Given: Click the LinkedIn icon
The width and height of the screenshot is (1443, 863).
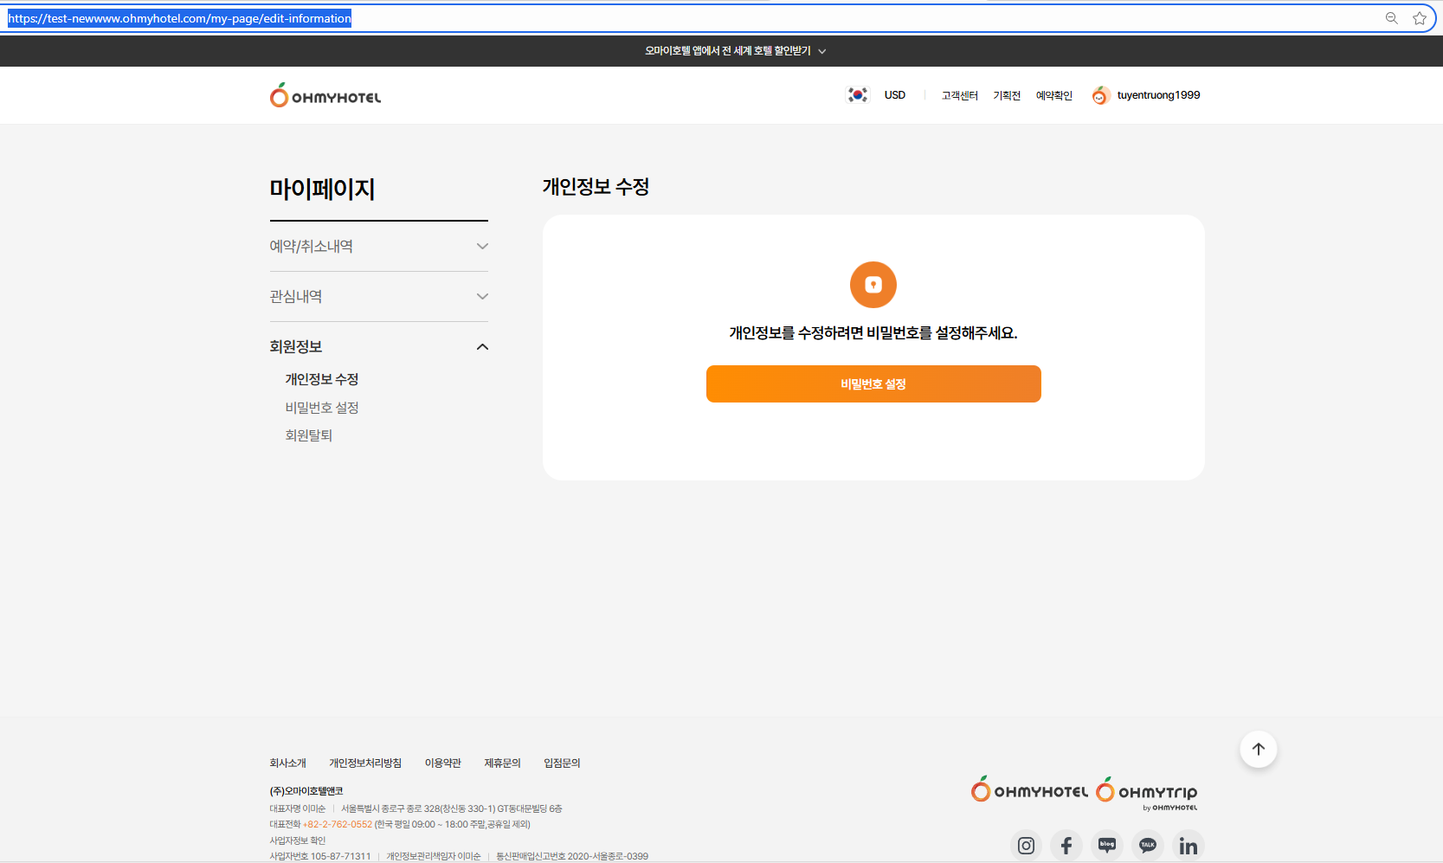Looking at the screenshot, I should pyautogui.click(x=1189, y=845).
